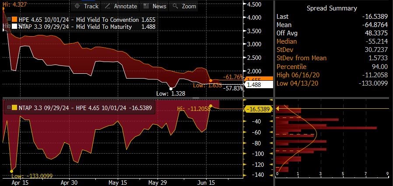Image resolution: width=393 pixels, height=186 pixels.
Task: Select the StDev 30.7237 row
Action: [332, 50]
